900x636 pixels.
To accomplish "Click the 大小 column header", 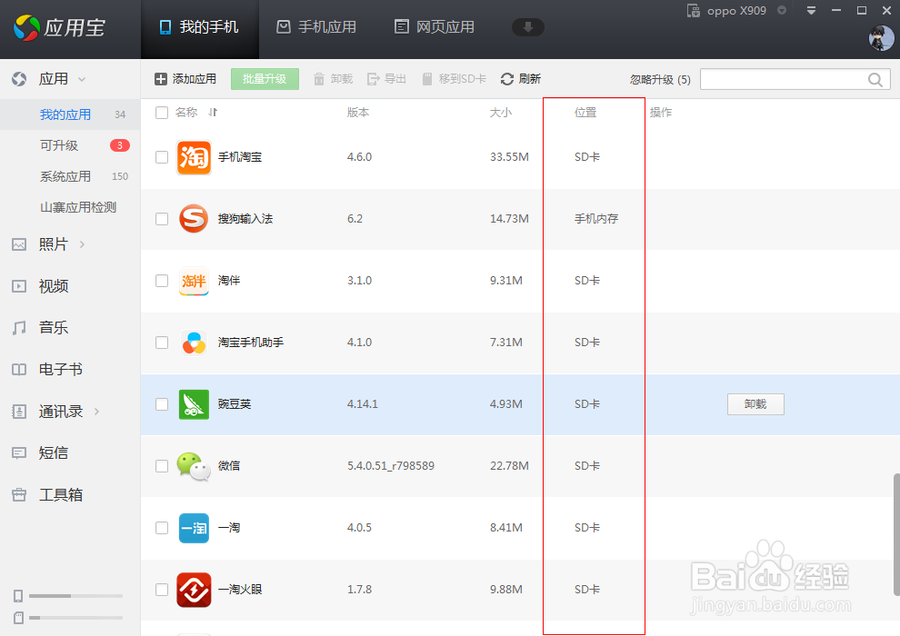I will point(501,113).
